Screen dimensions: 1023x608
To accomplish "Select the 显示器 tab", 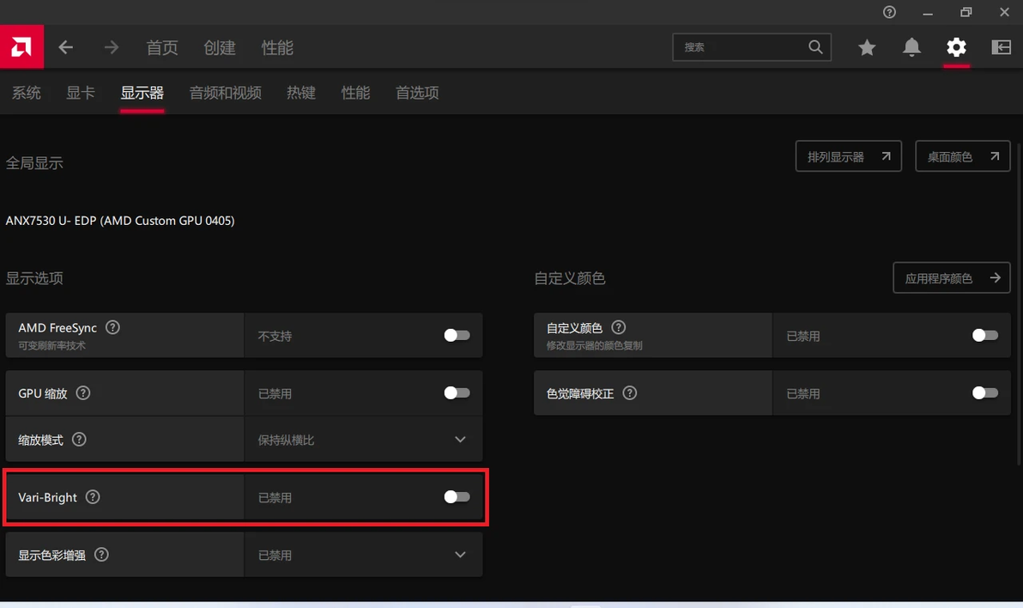I will [x=142, y=93].
